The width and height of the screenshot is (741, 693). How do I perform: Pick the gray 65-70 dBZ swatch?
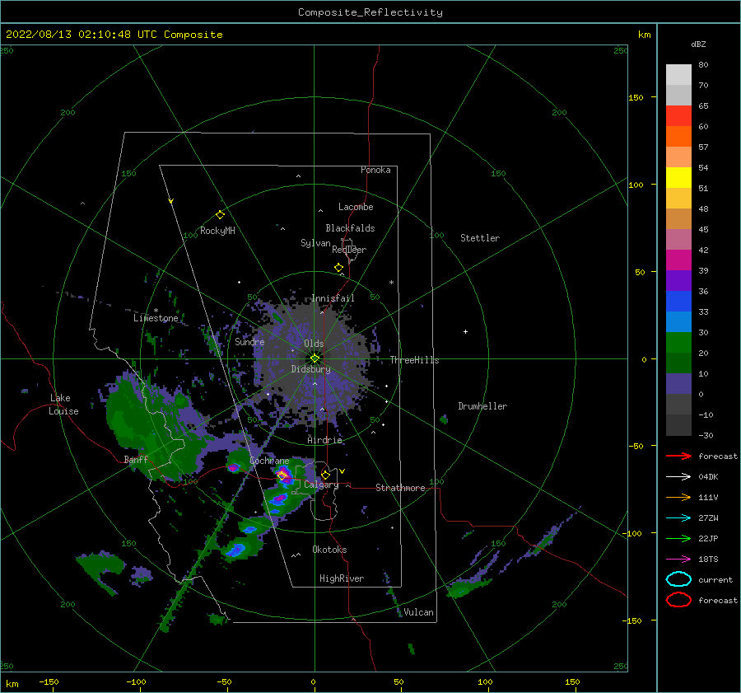coord(678,95)
